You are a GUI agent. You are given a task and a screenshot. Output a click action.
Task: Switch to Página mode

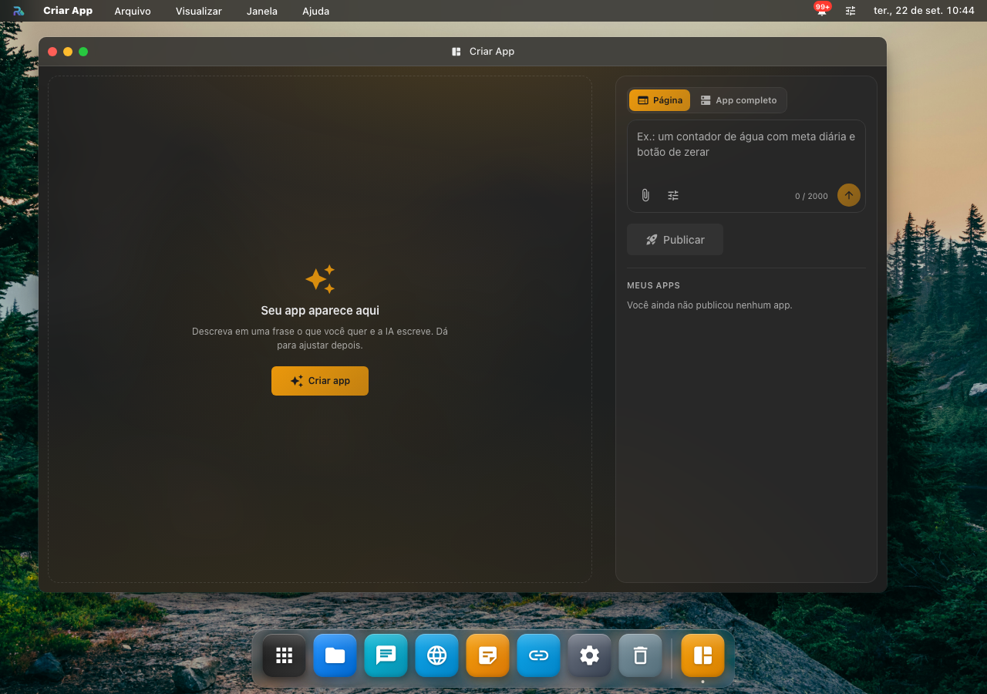tap(660, 100)
